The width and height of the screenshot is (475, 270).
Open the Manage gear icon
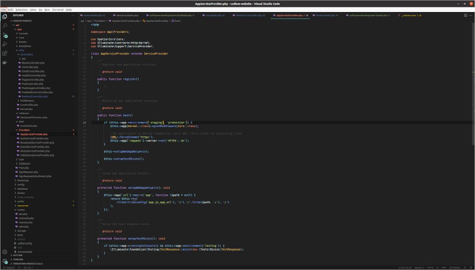coord(5,261)
